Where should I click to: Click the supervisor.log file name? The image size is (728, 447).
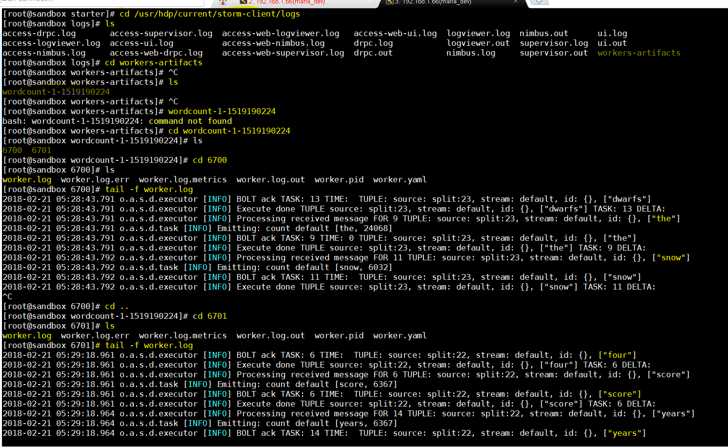click(554, 43)
